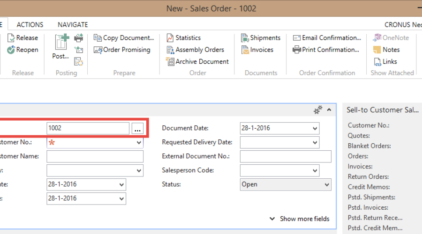Click Email Confirmation...
Image resolution: width=422 pixels, height=234 pixels.
(x=327, y=38)
